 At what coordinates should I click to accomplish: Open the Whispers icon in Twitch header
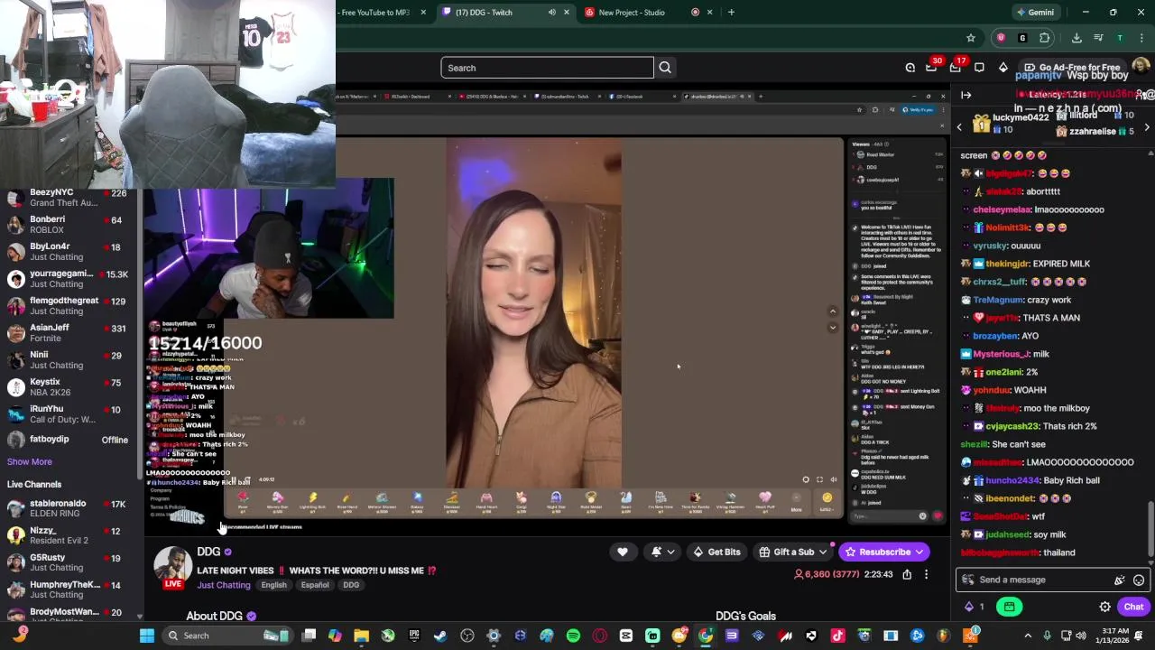[979, 68]
